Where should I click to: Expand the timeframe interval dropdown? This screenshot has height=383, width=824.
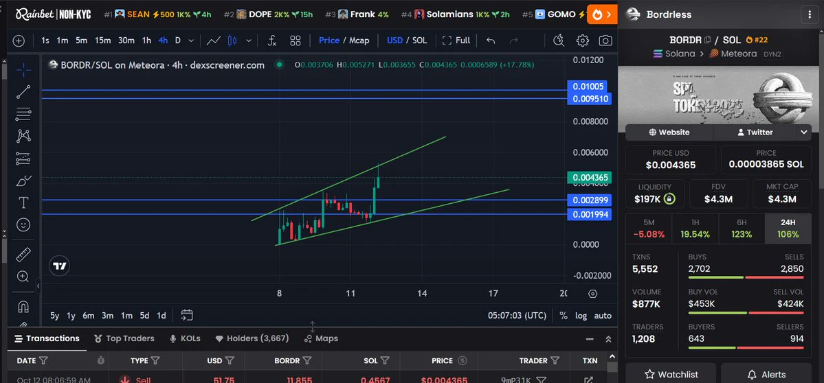[191, 40]
